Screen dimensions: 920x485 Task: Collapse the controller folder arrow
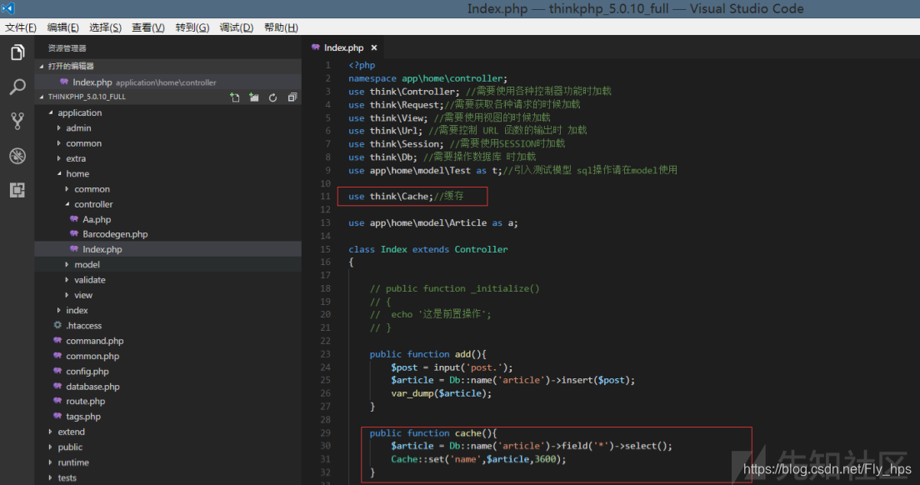(67, 204)
